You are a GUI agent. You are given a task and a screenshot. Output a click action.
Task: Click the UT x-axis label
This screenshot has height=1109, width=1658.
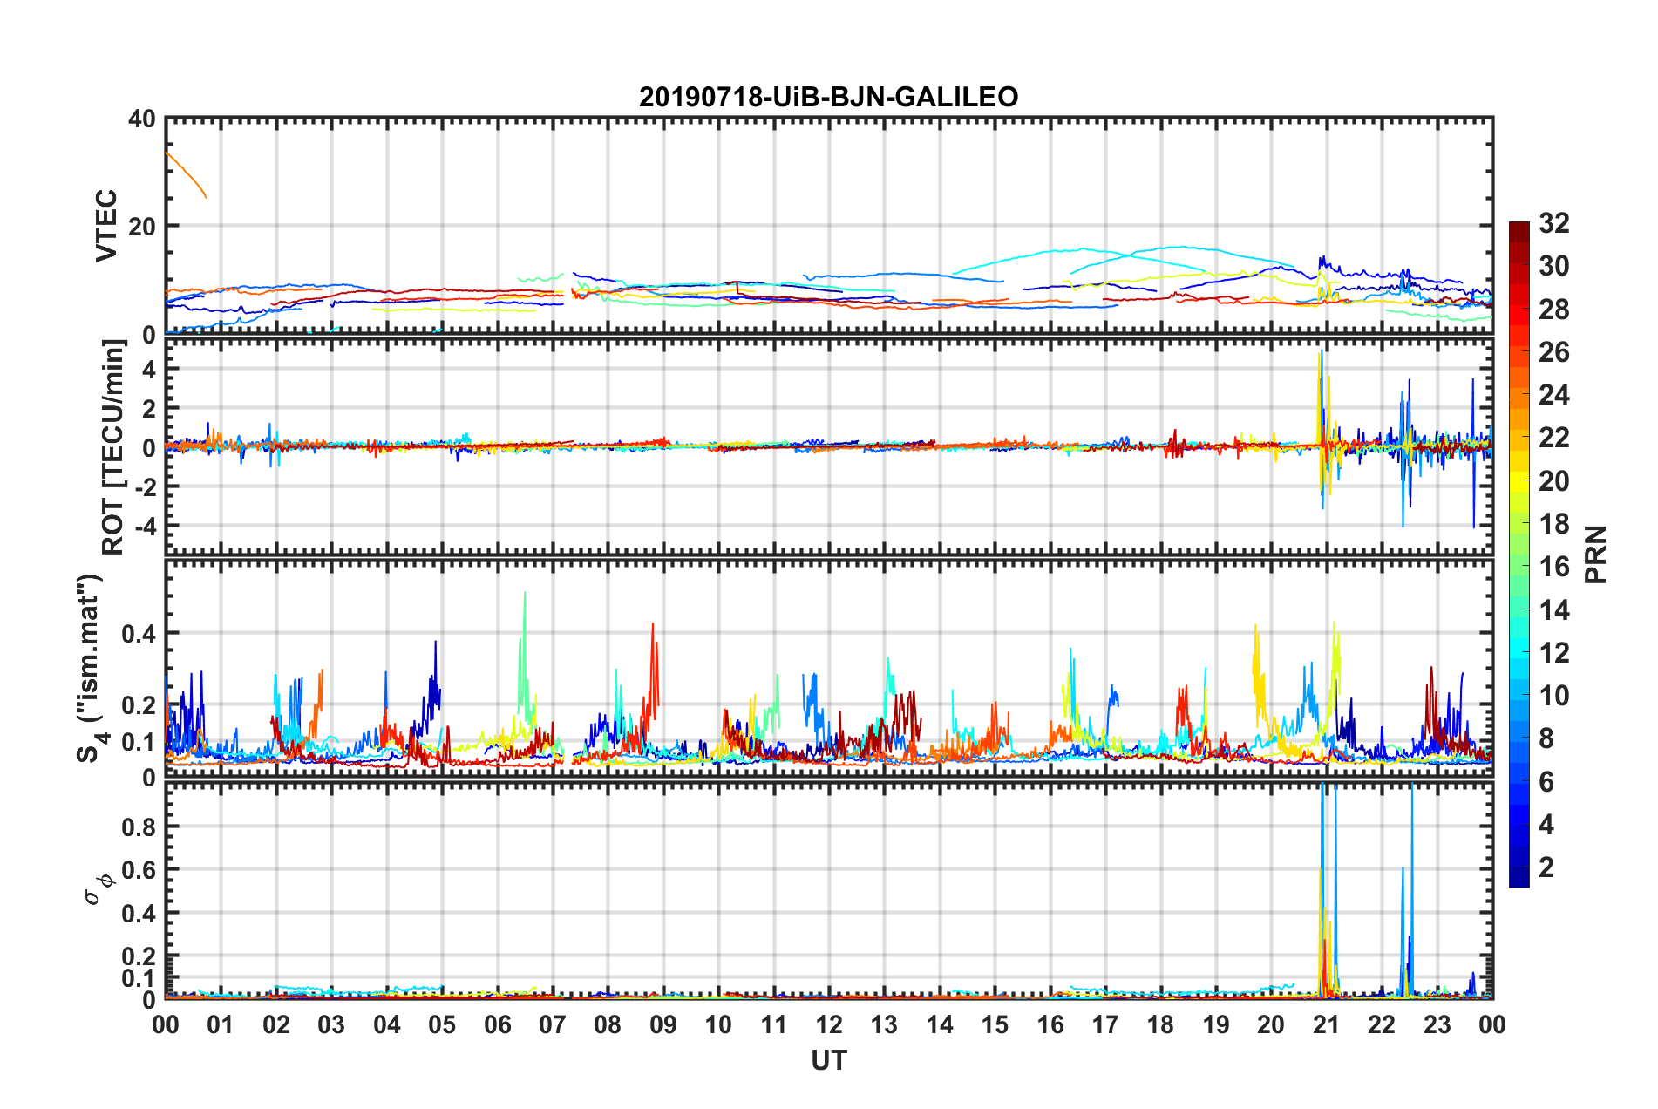coord(828,1060)
